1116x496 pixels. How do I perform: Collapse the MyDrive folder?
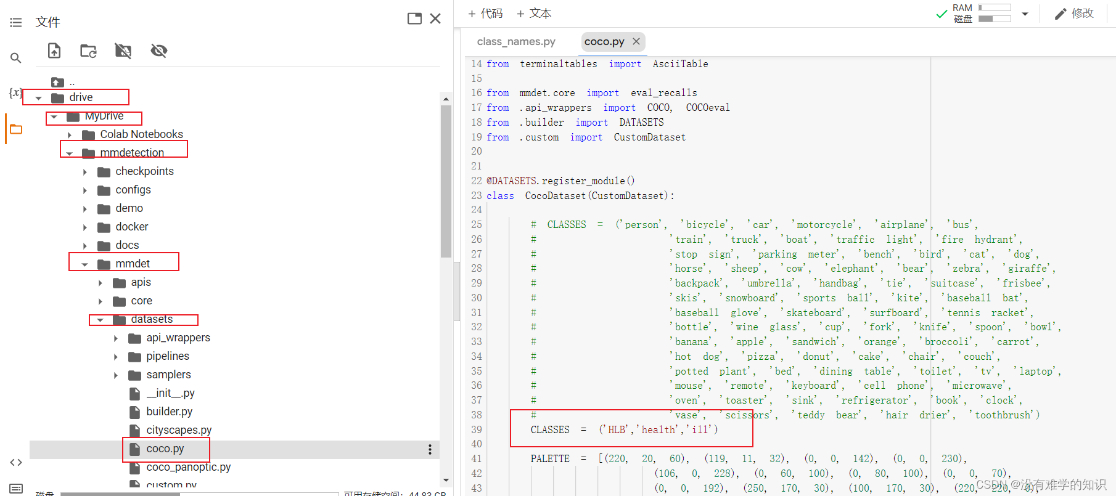point(54,116)
